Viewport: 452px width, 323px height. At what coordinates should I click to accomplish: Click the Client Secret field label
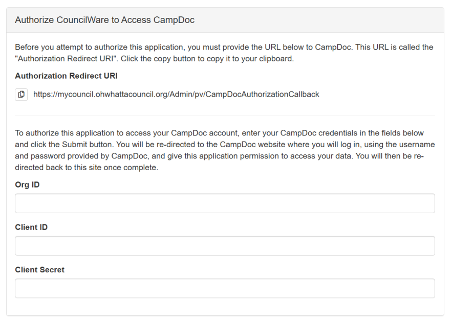coord(40,270)
